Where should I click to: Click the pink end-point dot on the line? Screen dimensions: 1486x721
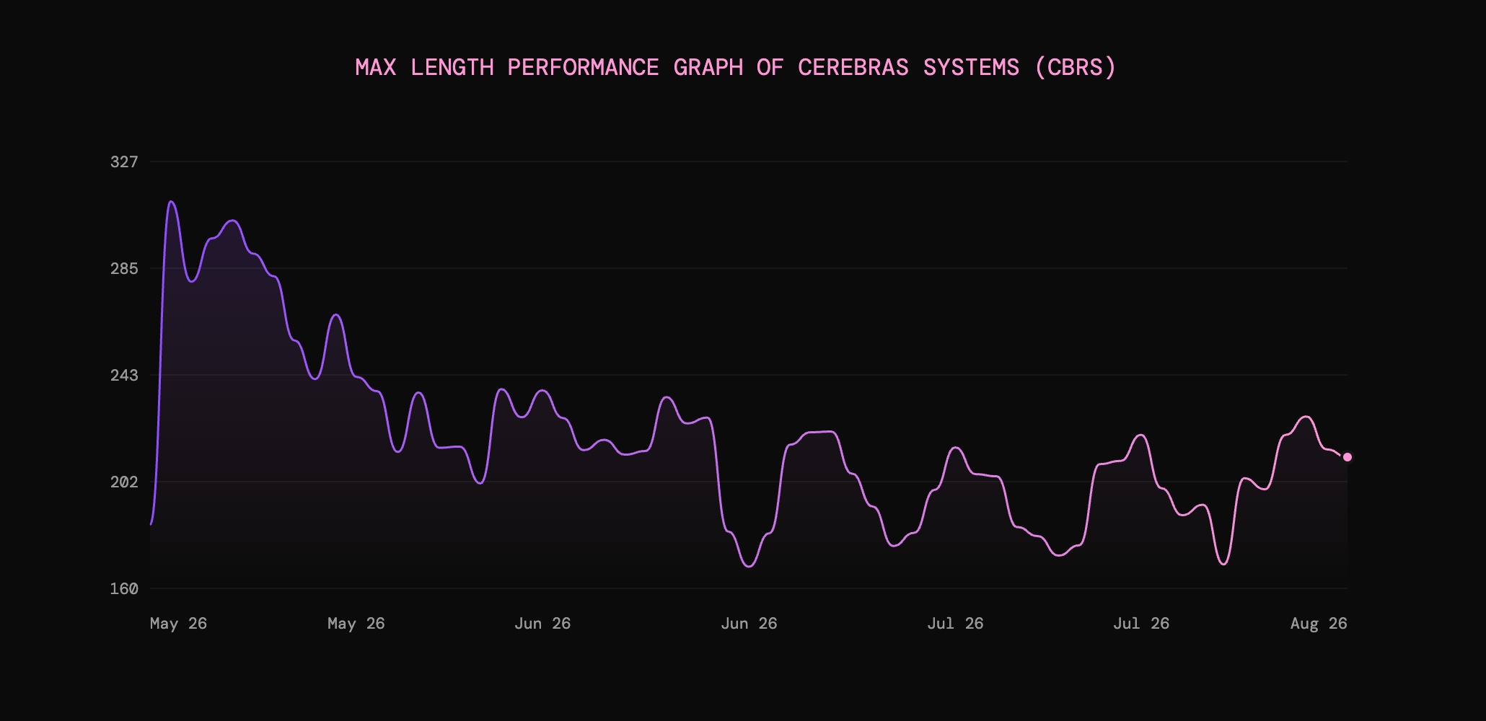[1347, 457]
